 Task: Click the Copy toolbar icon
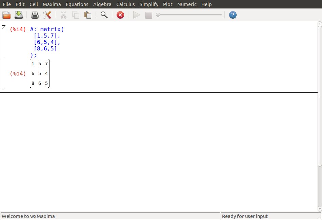[x=76, y=15]
